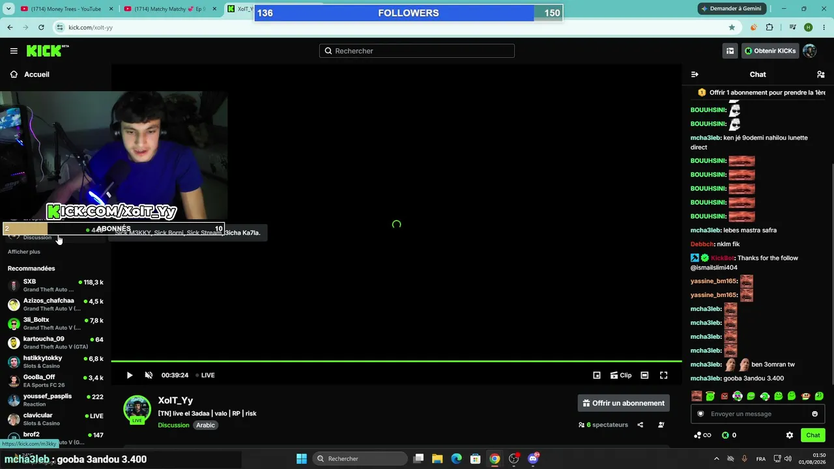Click the follow user icon beside share
This screenshot has width=834, height=469.
click(x=661, y=425)
